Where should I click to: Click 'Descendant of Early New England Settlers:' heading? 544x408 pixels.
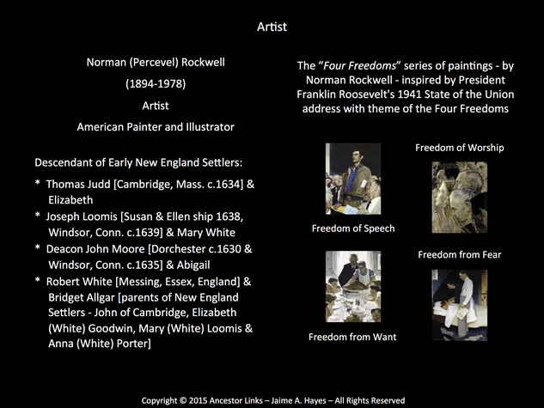pos(138,162)
